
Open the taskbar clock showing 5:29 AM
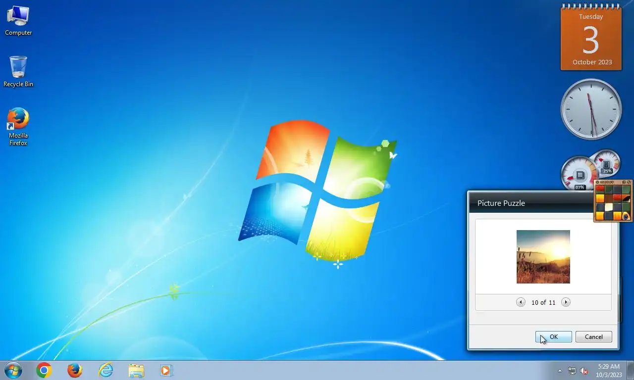click(609, 371)
